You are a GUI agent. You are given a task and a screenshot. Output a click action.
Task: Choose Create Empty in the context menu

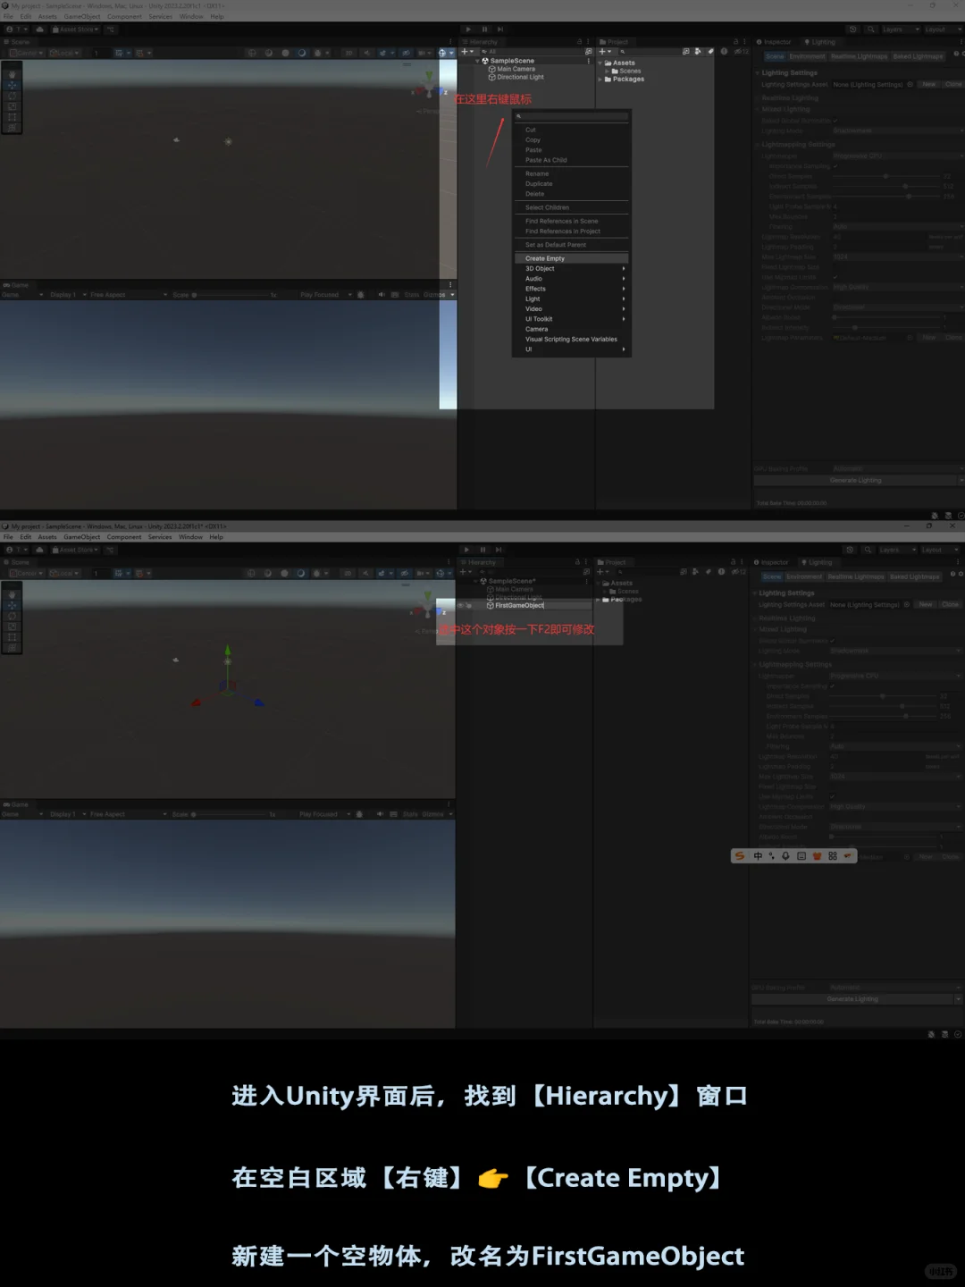[x=571, y=258]
